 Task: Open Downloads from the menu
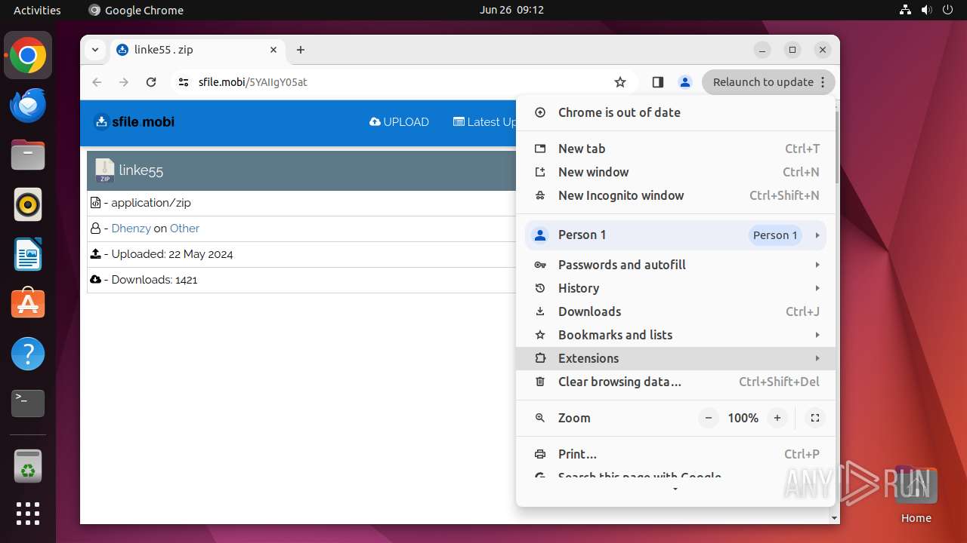pyautogui.click(x=676, y=311)
